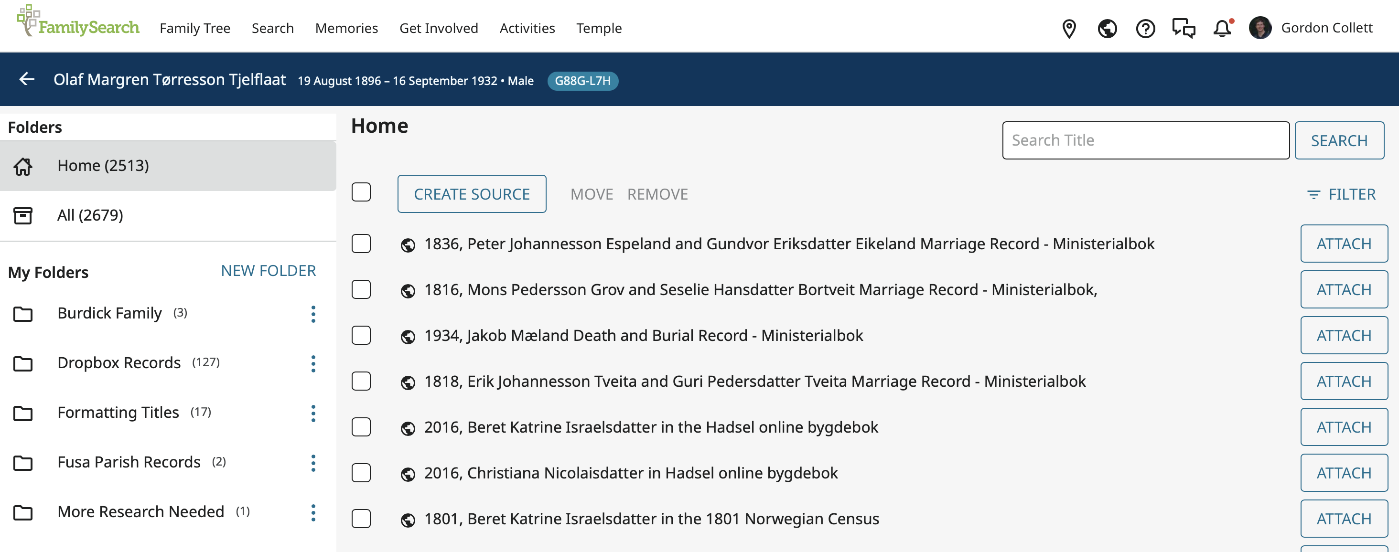Screen dimensions: 1399x552
Task: Click the SEARCH button
Action: [x=1339, y=140]
